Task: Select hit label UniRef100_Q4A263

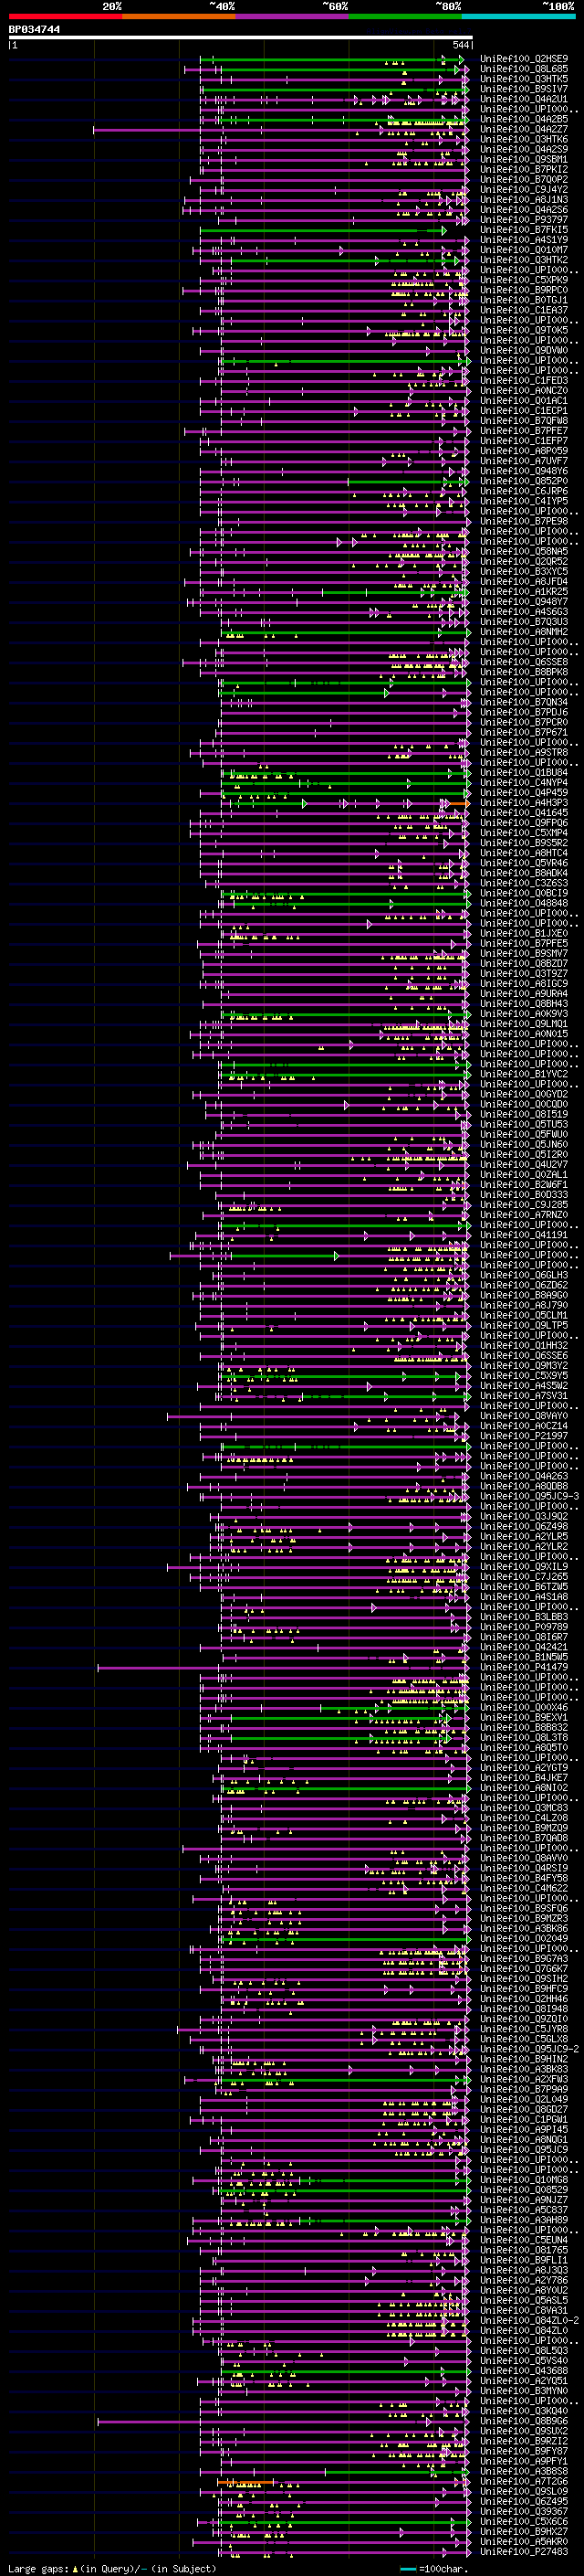Action: pyautogui.click(x=523, y=1475)
